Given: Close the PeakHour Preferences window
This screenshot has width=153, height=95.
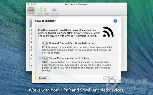Looking at the screenshot, I should (x=29, y=4).
